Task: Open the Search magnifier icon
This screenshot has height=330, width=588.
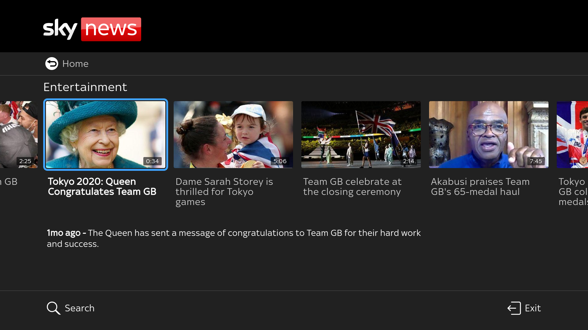Action: tap(53, 308)
